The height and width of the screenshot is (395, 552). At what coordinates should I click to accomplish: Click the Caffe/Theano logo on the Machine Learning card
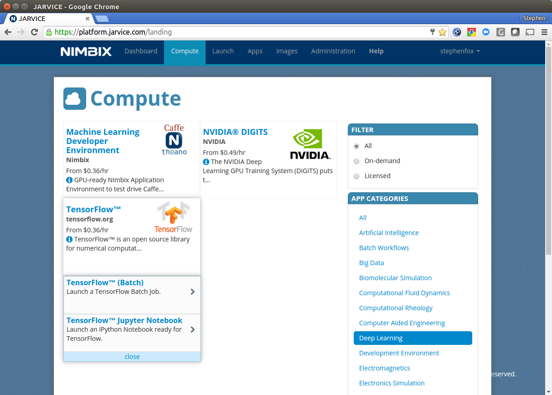click(174, 140)
